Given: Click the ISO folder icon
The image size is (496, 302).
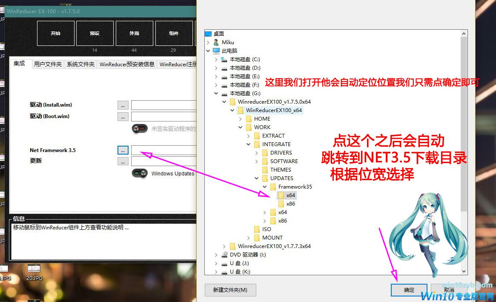Looking at the screenshot, I should (x=257, y=229).
